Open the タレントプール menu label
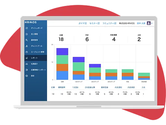This screenshot has height=125, width=166. click(x=37, y=46)
